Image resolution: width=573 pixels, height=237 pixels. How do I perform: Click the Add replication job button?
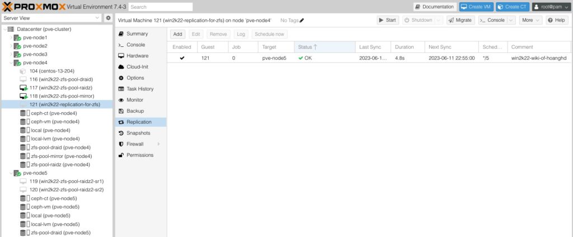coord(177,34)
